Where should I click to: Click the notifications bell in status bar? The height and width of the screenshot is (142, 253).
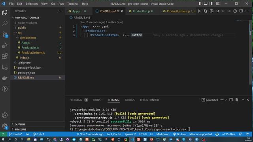(x=247, y=134)
